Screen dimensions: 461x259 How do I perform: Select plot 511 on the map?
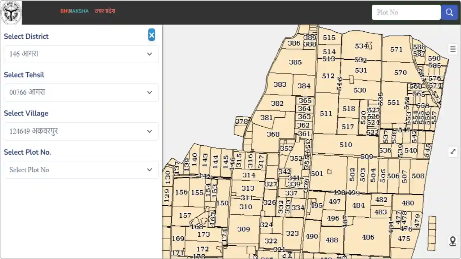point(326,114)
